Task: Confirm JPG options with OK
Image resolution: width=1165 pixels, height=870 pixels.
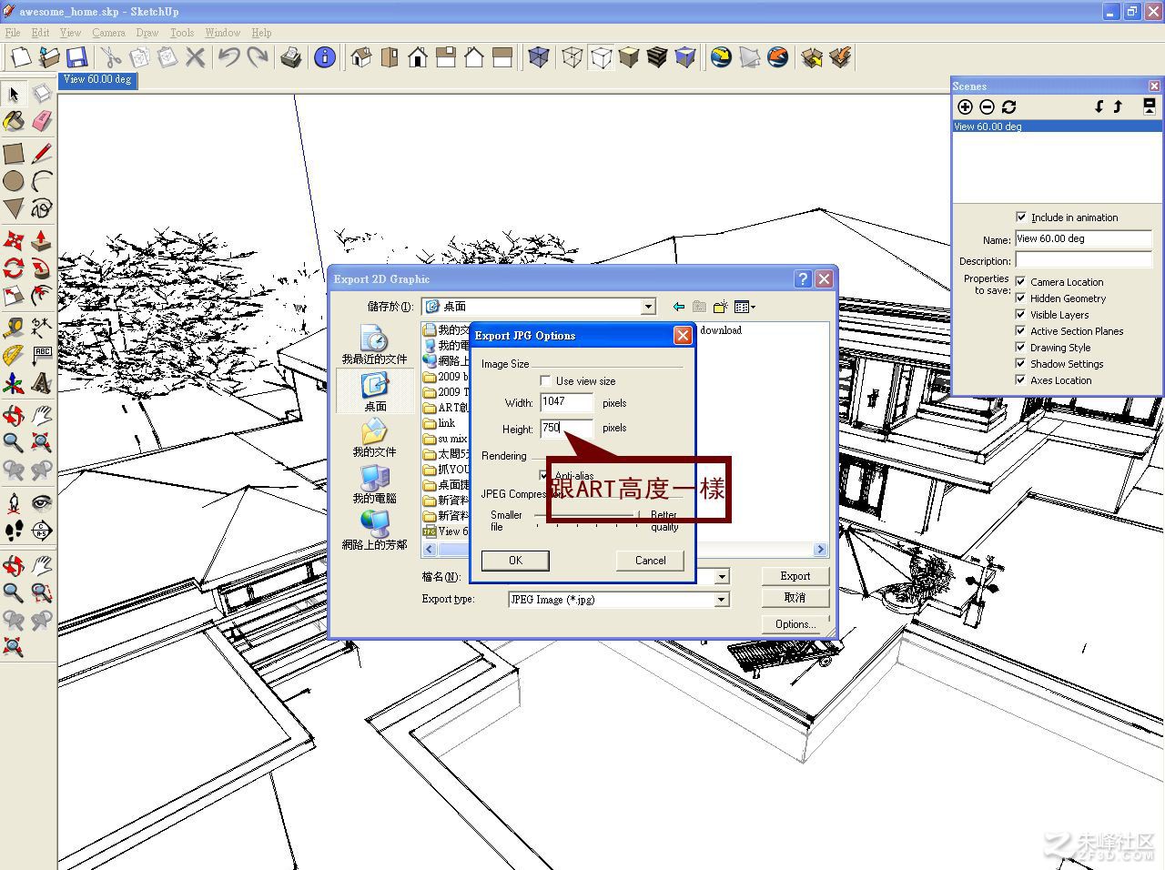Action: pyautogui.click(x=515, y=561)
